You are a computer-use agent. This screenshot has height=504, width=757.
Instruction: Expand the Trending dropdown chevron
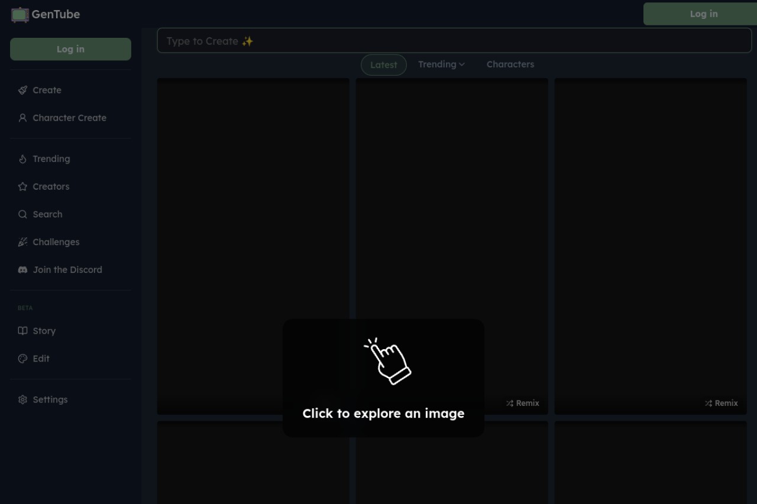pos(462,64)
